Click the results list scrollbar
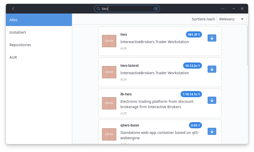 (x=247, y=45)
